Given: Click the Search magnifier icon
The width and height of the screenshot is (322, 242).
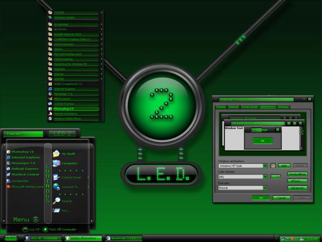Looking at the screenshot, I should coord(56,201).
